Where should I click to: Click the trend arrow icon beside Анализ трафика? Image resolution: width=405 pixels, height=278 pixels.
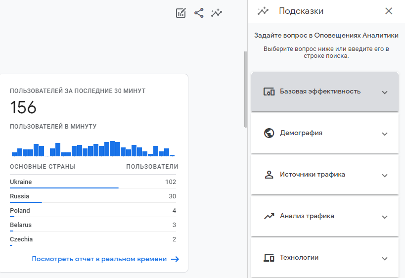(269, 216)
